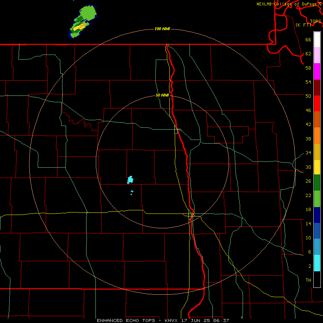
Task: Click the light pink 62 kft legend swatch
Action: 317,55
